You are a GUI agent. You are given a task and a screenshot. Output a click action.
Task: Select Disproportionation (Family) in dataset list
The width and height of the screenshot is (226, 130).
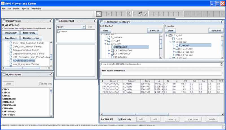(x=26, y=50)
